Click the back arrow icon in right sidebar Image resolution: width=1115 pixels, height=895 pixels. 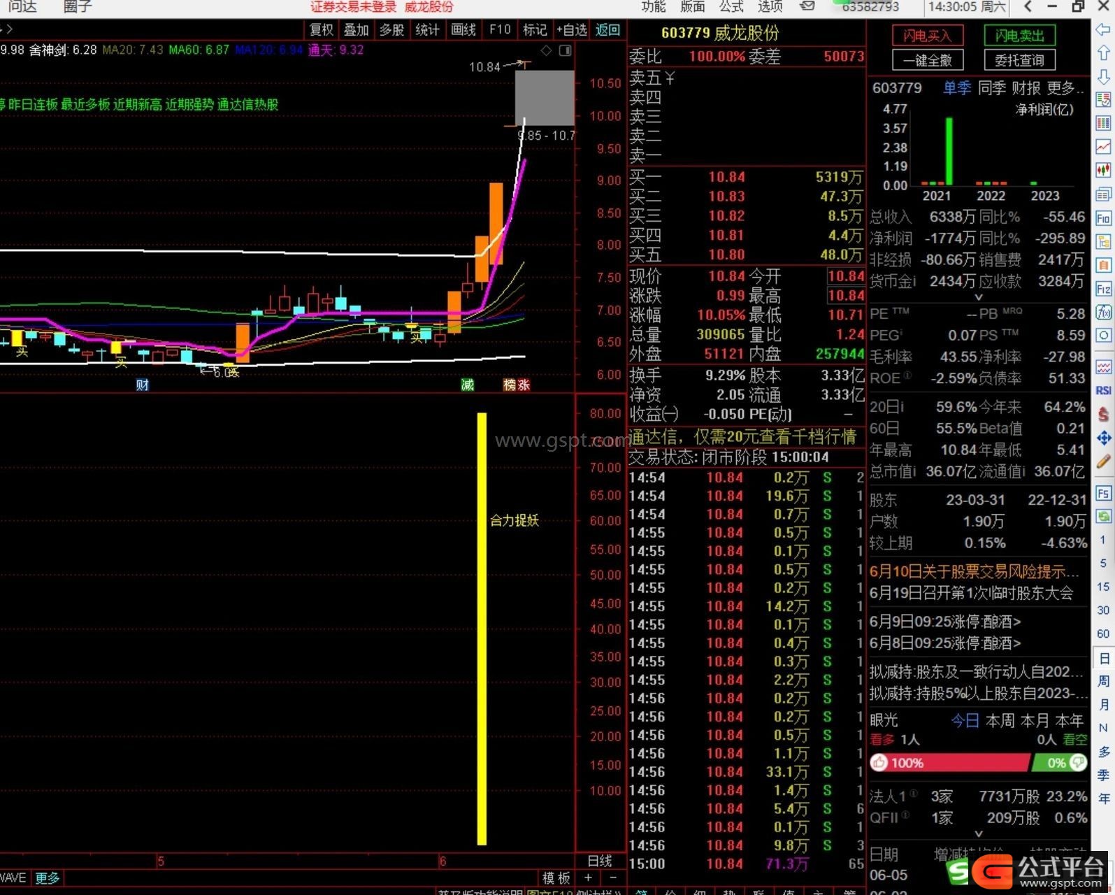pyautogui.click(x=1103, y=29)
